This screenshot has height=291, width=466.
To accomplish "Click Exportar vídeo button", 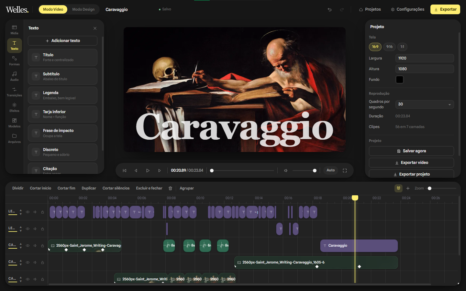I will coord(411,163).
